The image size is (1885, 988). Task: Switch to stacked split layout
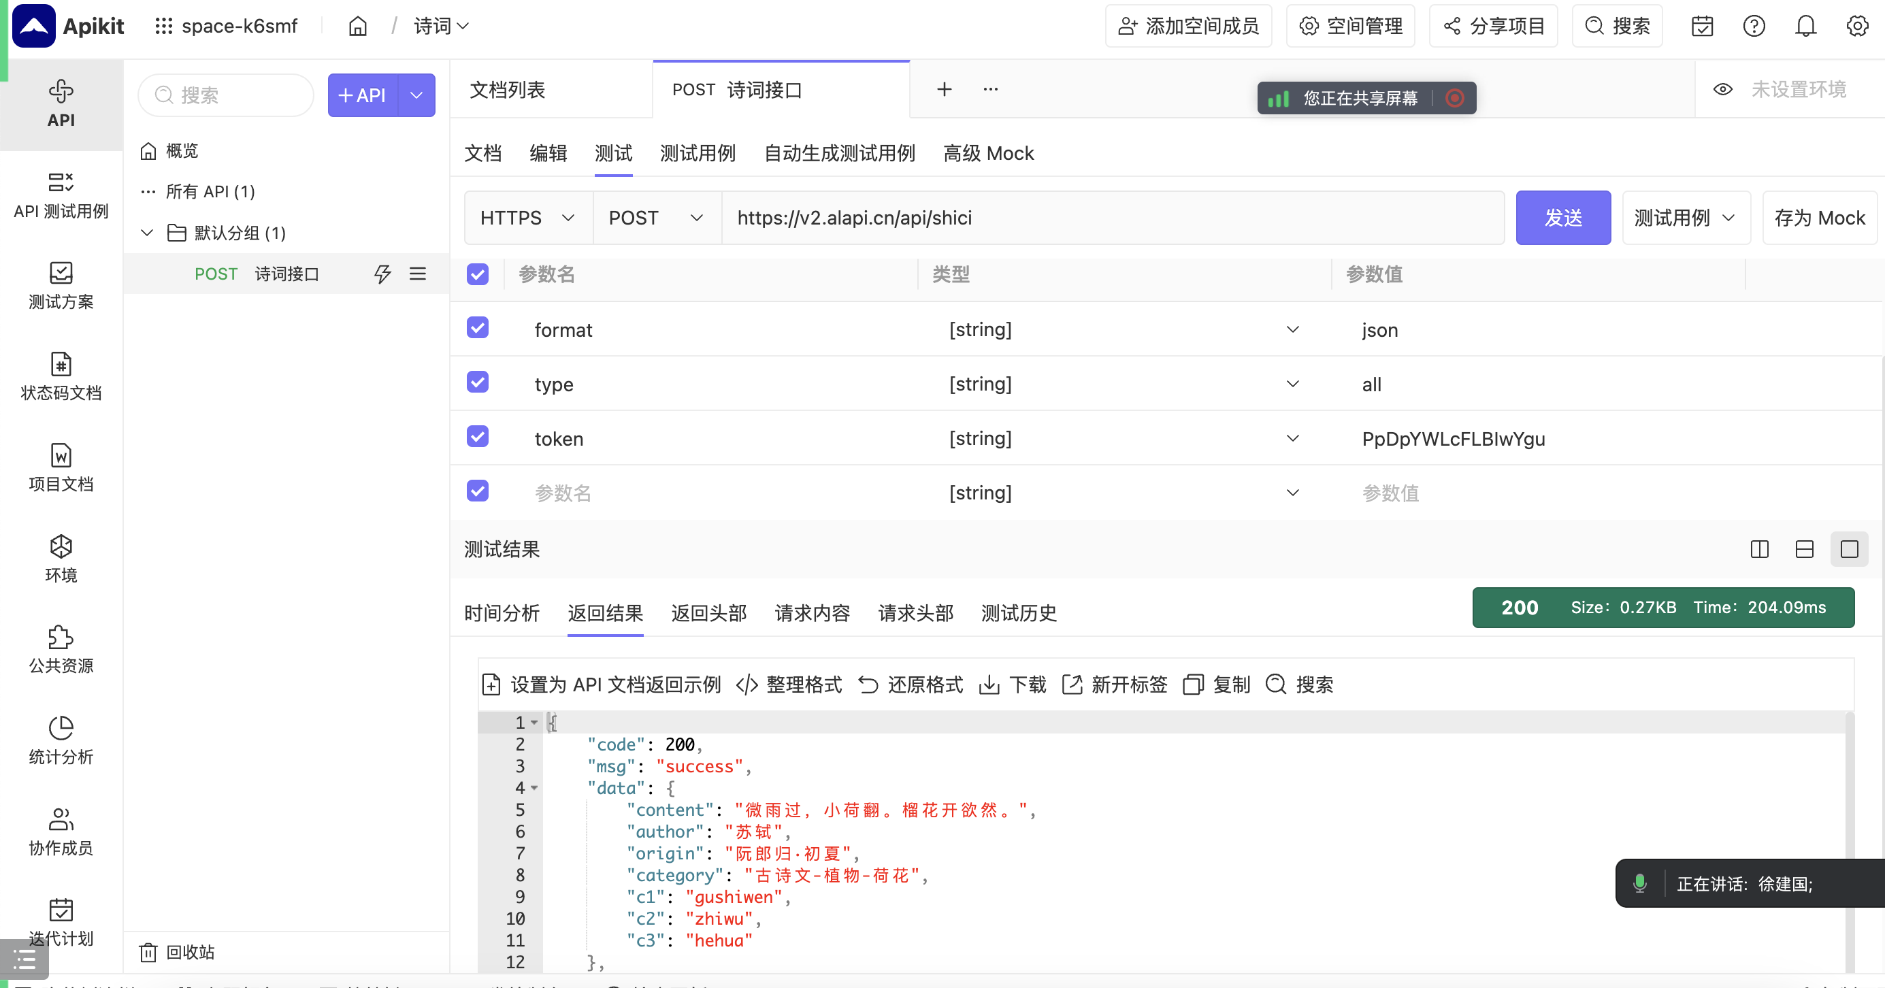pos(1805,550)
